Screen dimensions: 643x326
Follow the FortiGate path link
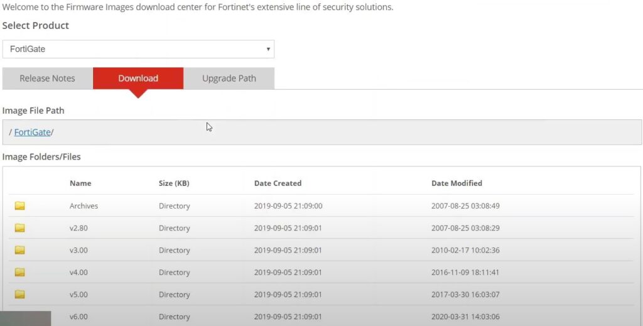[33, 132]
